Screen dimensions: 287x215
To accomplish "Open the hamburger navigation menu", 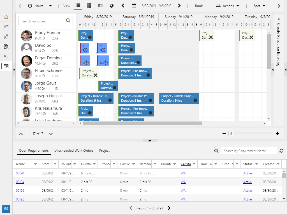I will [x=6, y=6].
